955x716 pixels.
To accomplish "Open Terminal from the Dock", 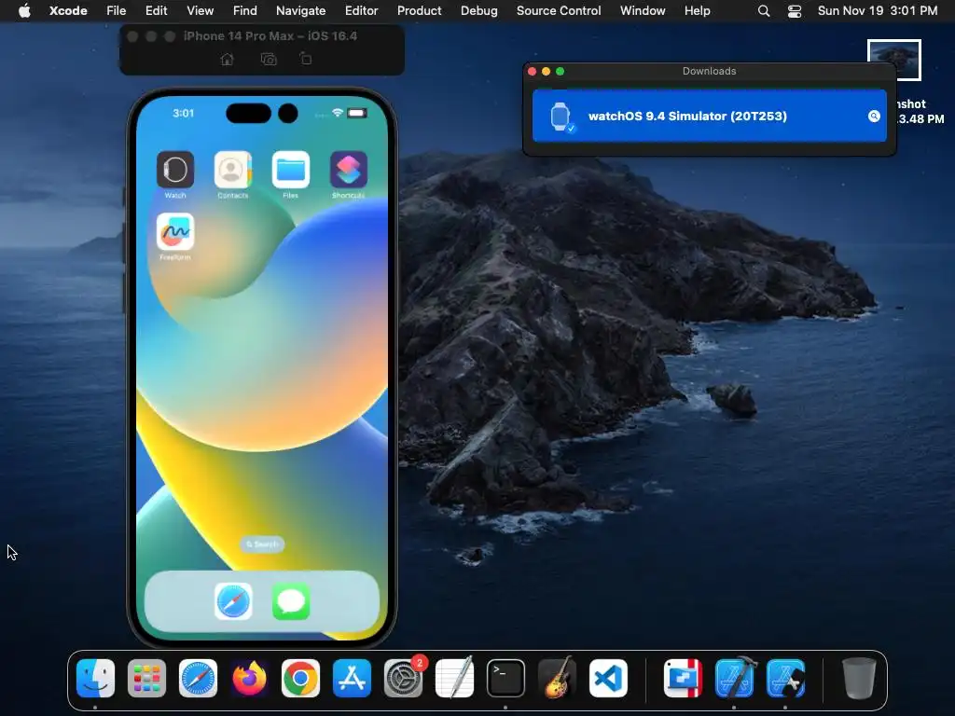I will point(505,678).
